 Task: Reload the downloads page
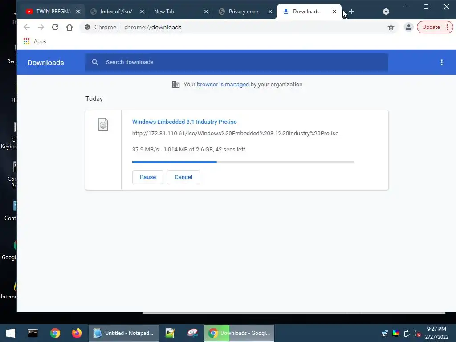pyautogui.click(x=55, y=27)
